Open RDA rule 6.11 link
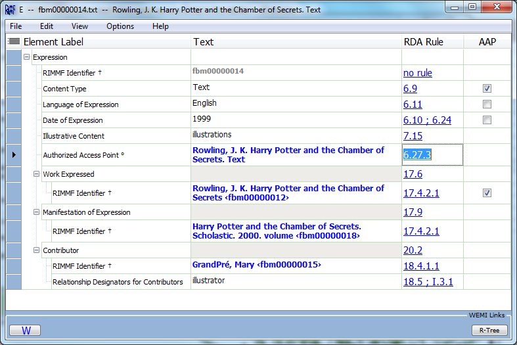Screen dimensions: 517x345 [413, 104]
